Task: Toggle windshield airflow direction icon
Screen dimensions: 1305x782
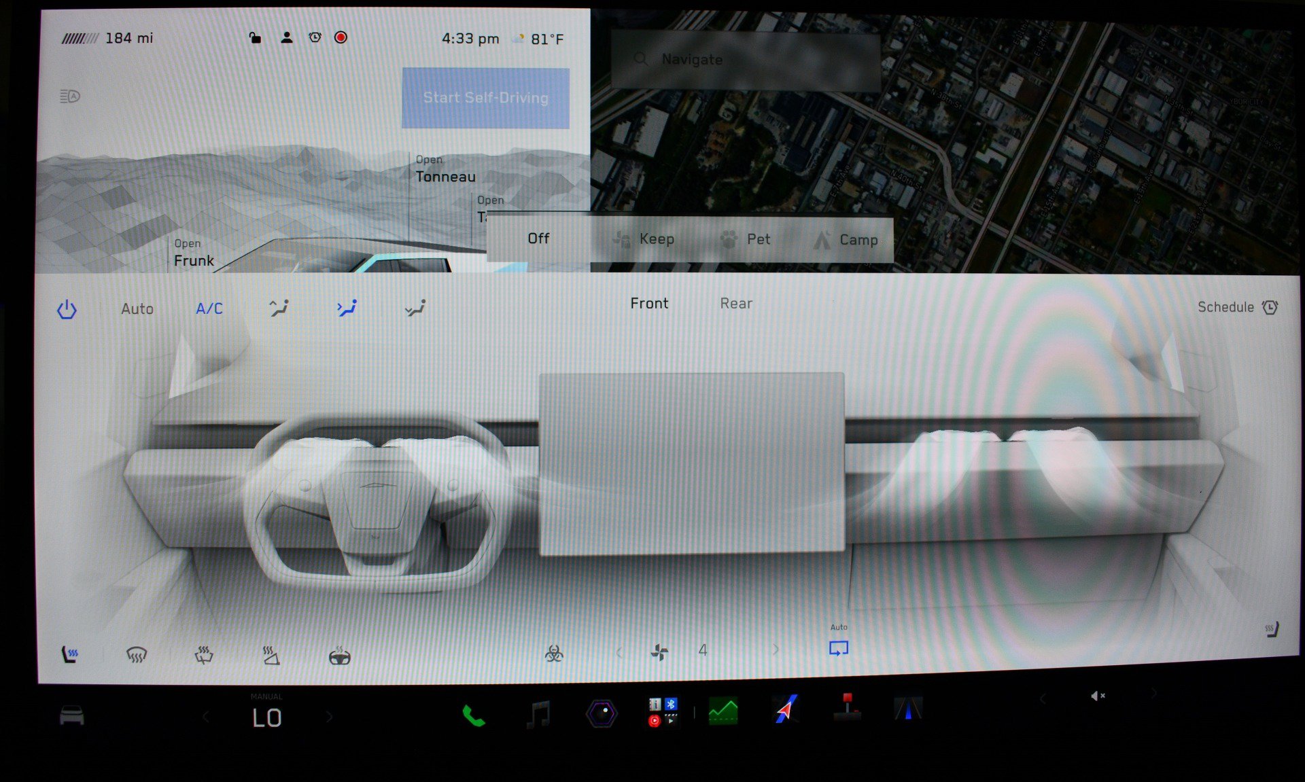Action: click(x=279, y=308)
